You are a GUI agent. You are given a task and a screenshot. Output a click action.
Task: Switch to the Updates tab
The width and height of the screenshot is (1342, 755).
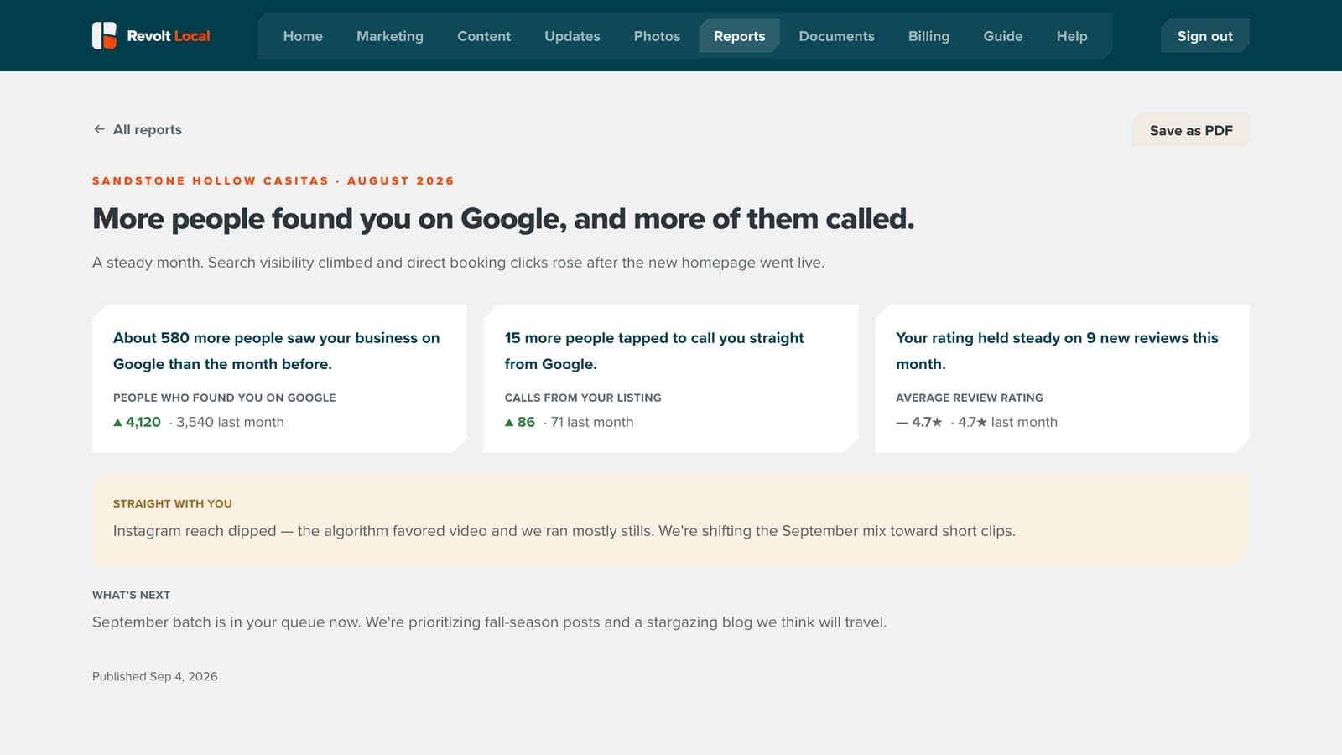pos(572,36)
